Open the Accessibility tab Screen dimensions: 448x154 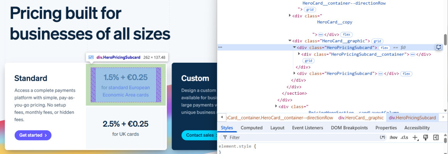pyautogui.click(x=417, y=128)
